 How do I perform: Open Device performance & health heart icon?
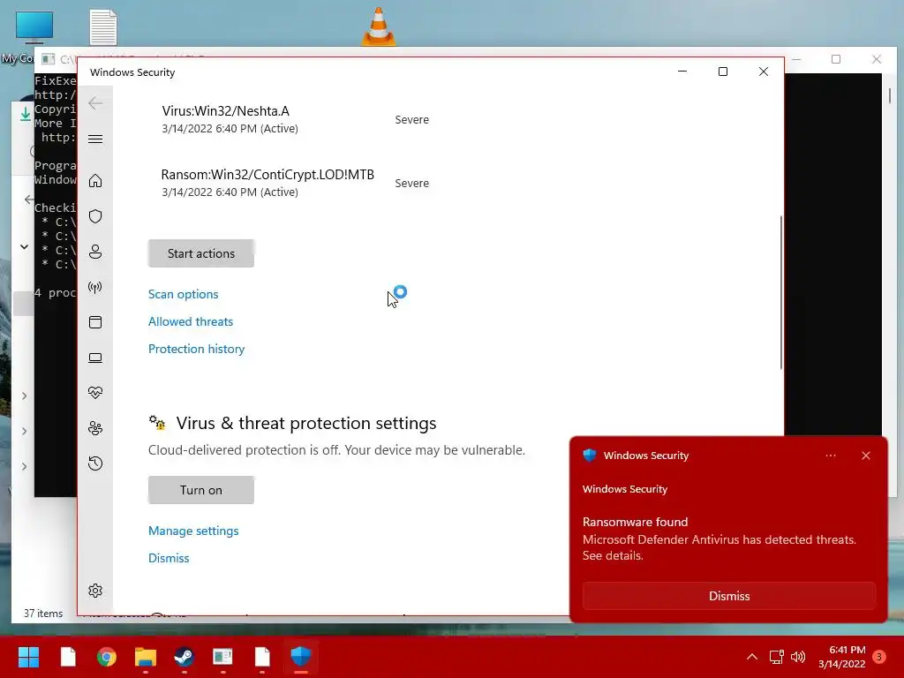tap(95, 393)
